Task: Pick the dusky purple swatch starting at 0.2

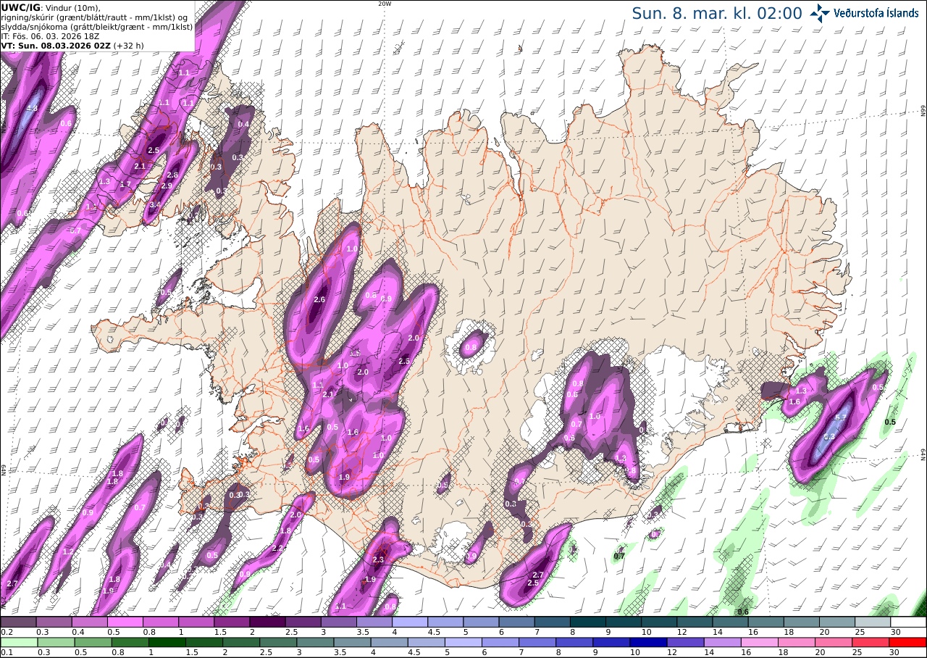Action: coord(18,622)
